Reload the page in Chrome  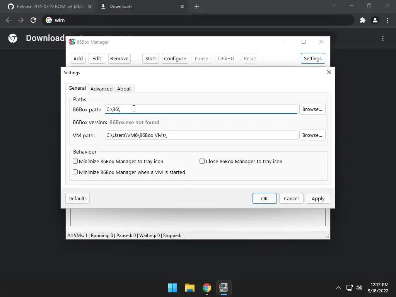coord(33,20)
